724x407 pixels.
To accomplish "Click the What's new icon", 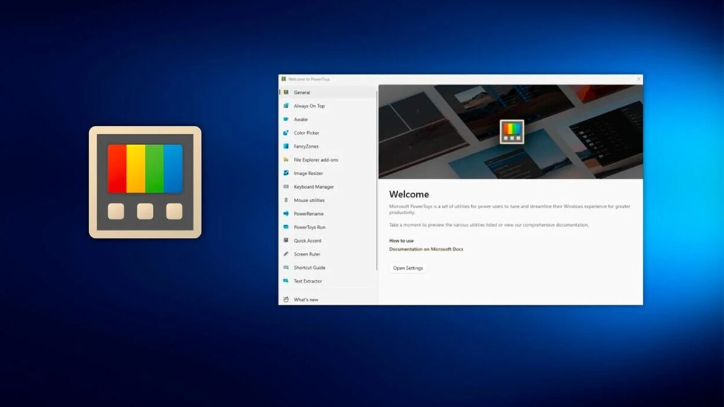I will tap(286, 299).
